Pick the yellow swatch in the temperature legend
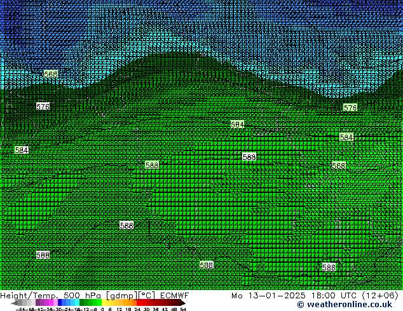Image resolution: width=403 pixels, height=311 pixels. [x=104, y=303]
